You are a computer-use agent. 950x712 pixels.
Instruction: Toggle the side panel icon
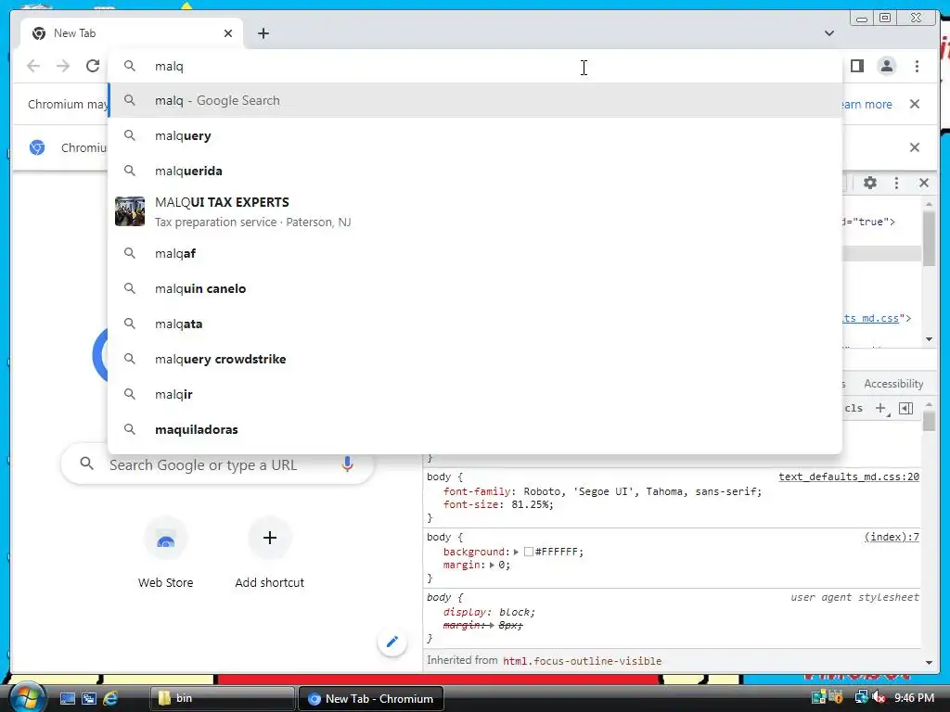tap(856, 66)
